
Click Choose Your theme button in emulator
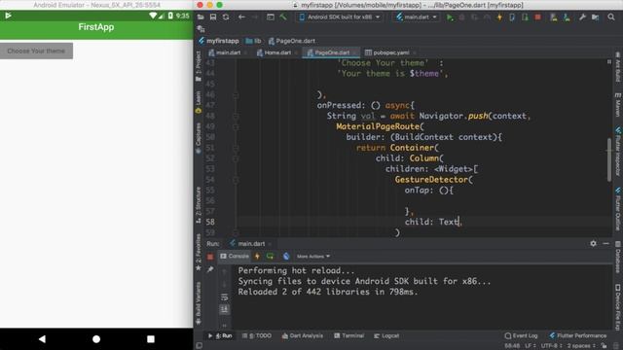click(36, 51)
